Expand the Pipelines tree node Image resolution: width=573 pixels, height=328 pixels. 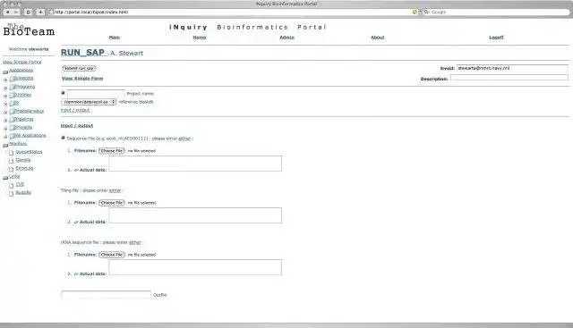click(x=5, y=121)
